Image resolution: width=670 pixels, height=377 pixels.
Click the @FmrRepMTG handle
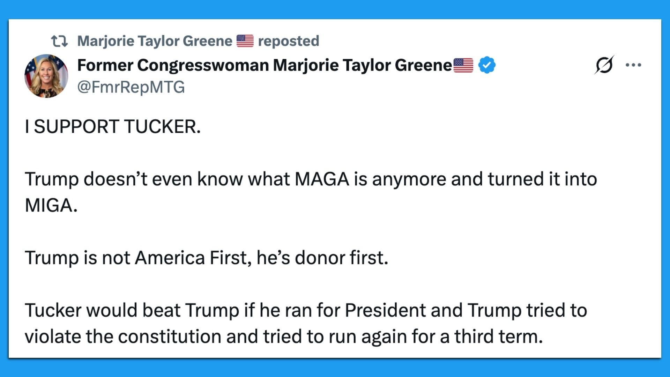click(131, 87)
